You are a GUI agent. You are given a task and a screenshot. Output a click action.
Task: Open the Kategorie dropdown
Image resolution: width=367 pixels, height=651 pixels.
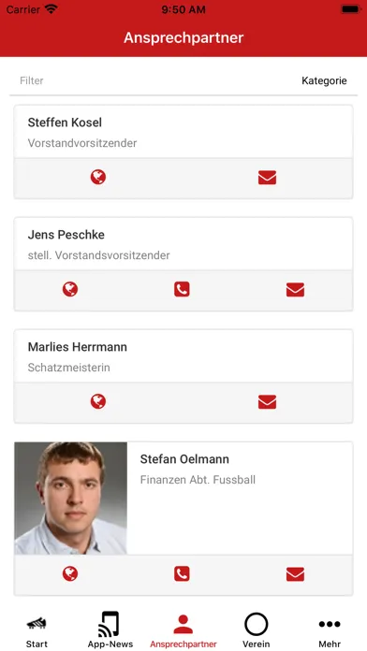[324, 80]
